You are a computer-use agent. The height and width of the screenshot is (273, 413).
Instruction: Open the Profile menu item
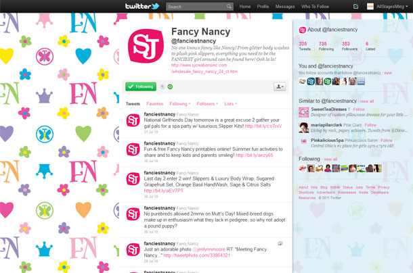pyautogui.click(x=263, y=7)
